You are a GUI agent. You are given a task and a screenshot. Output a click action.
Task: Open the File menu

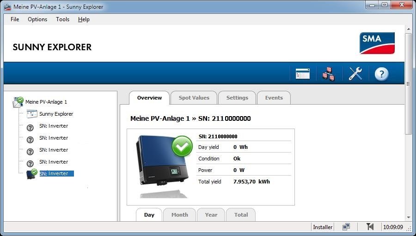pyautogui.click(x=15, y=19)
